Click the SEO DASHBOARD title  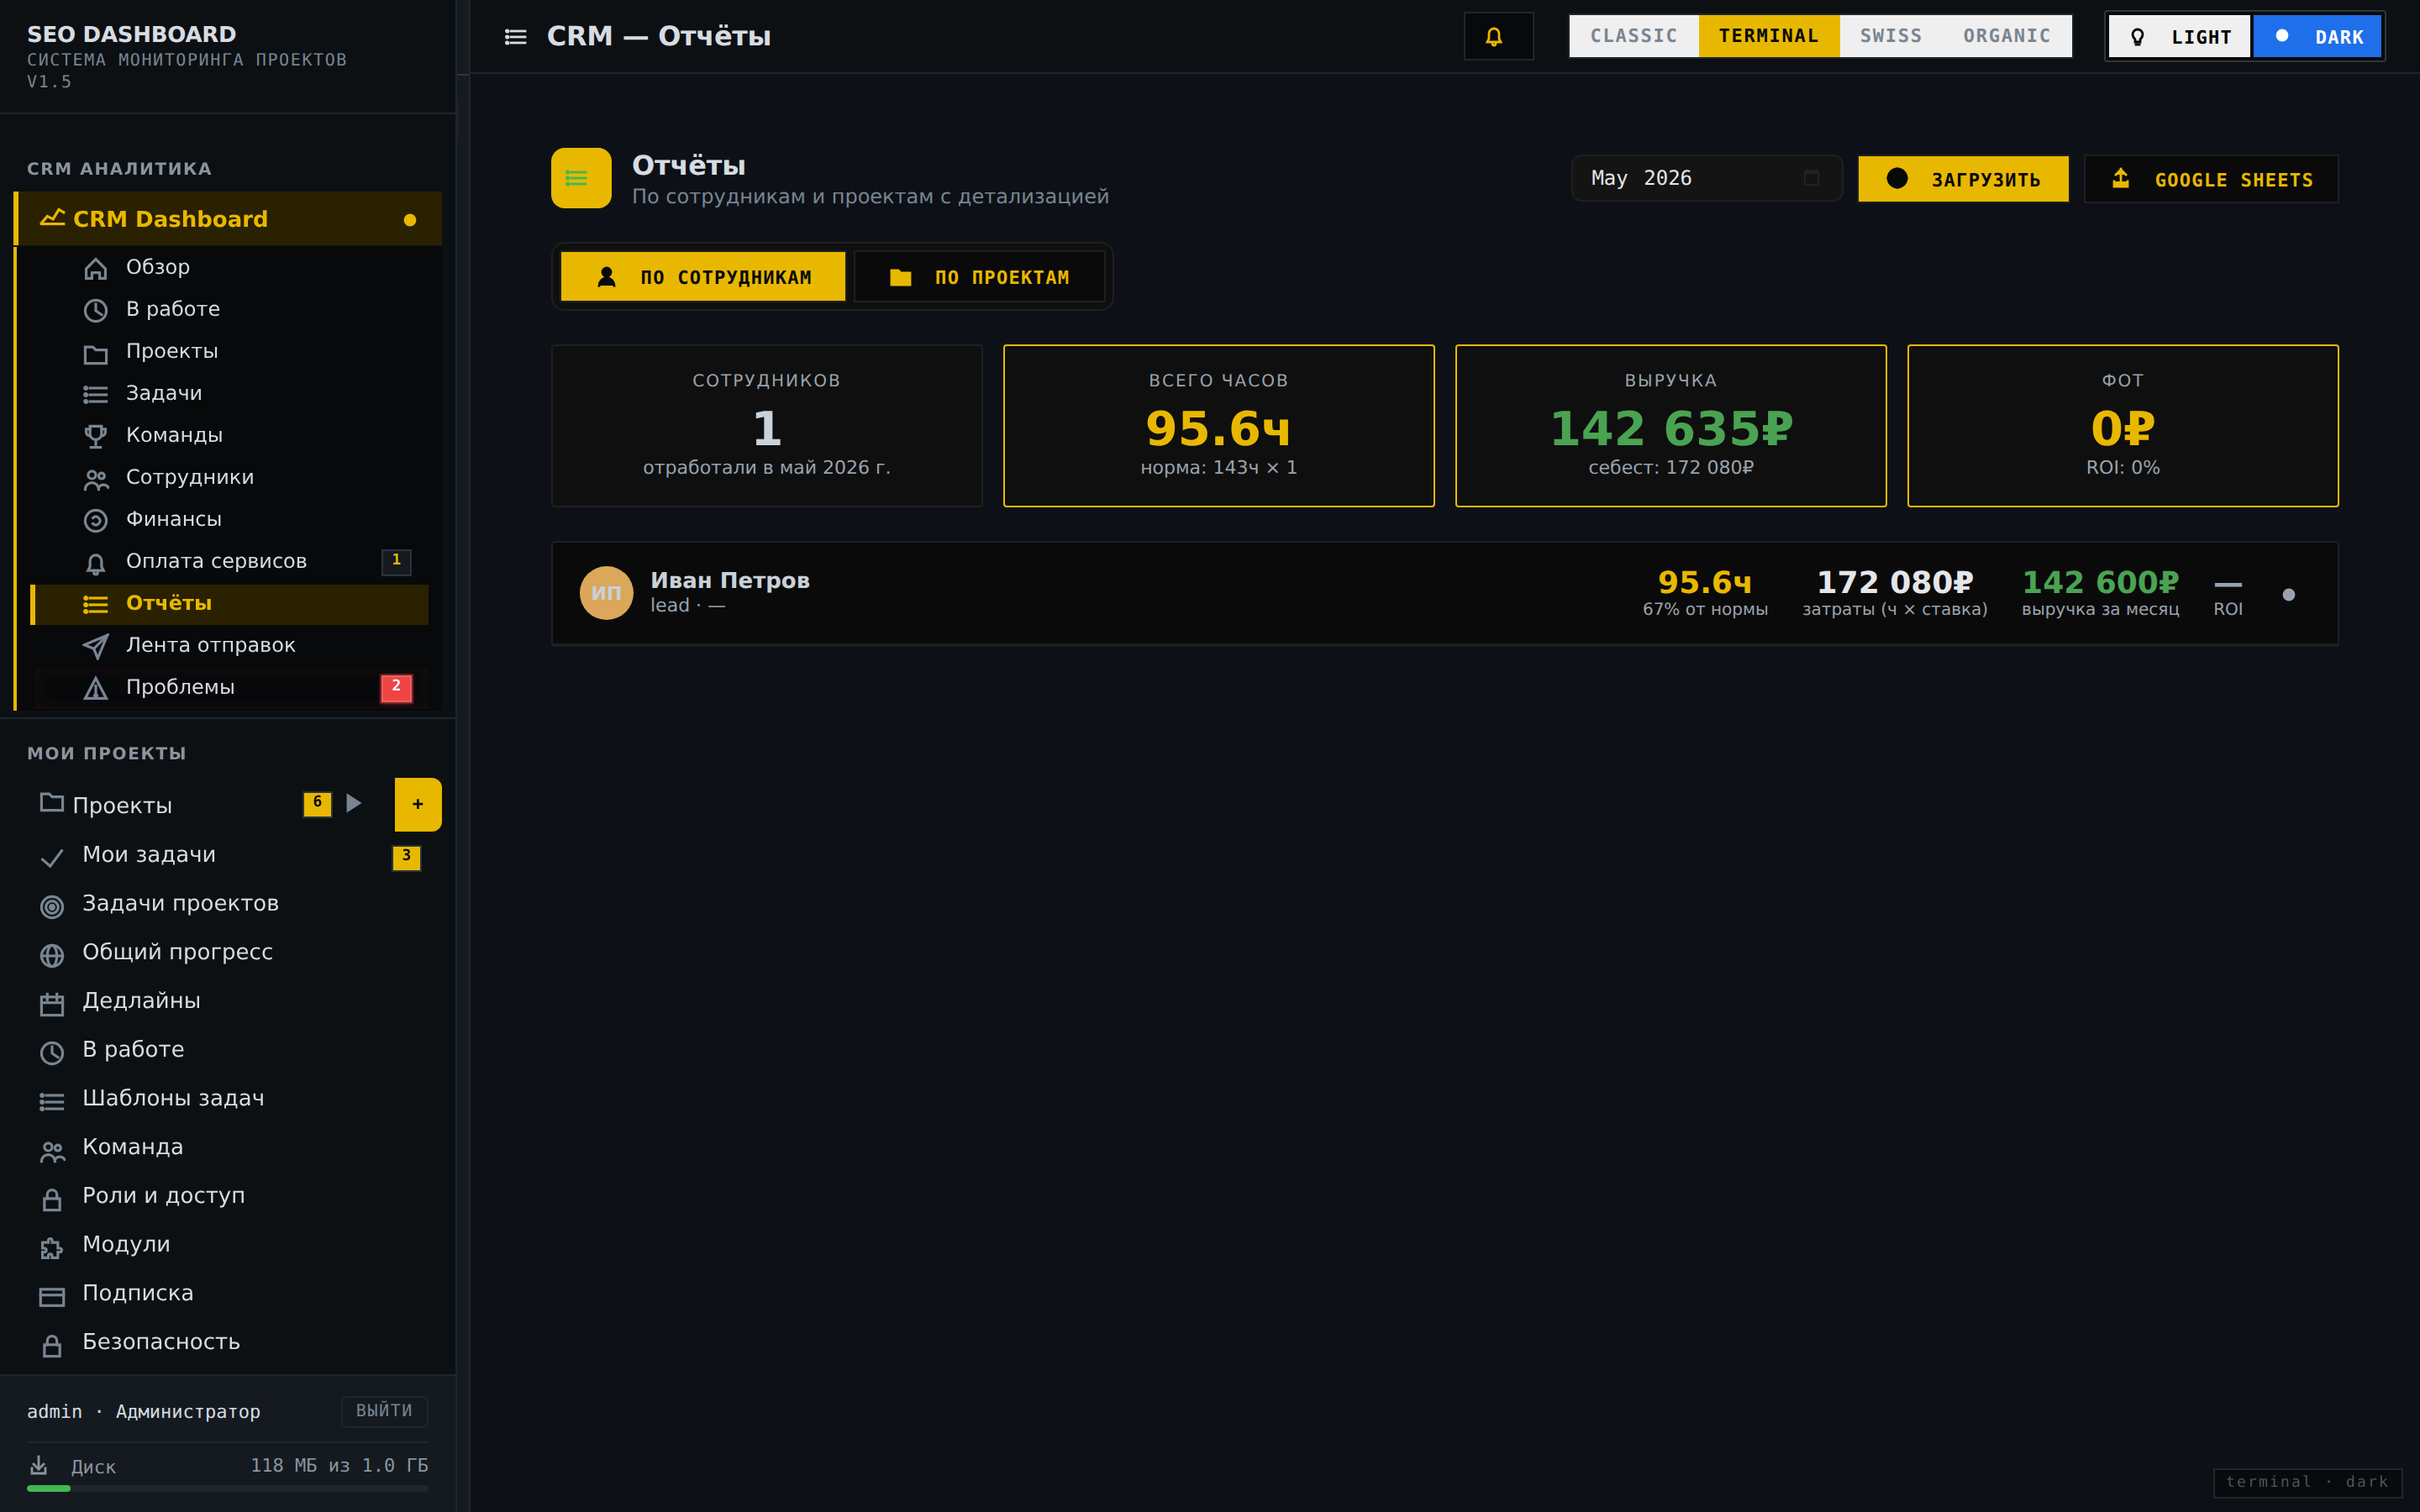(132, 34)
